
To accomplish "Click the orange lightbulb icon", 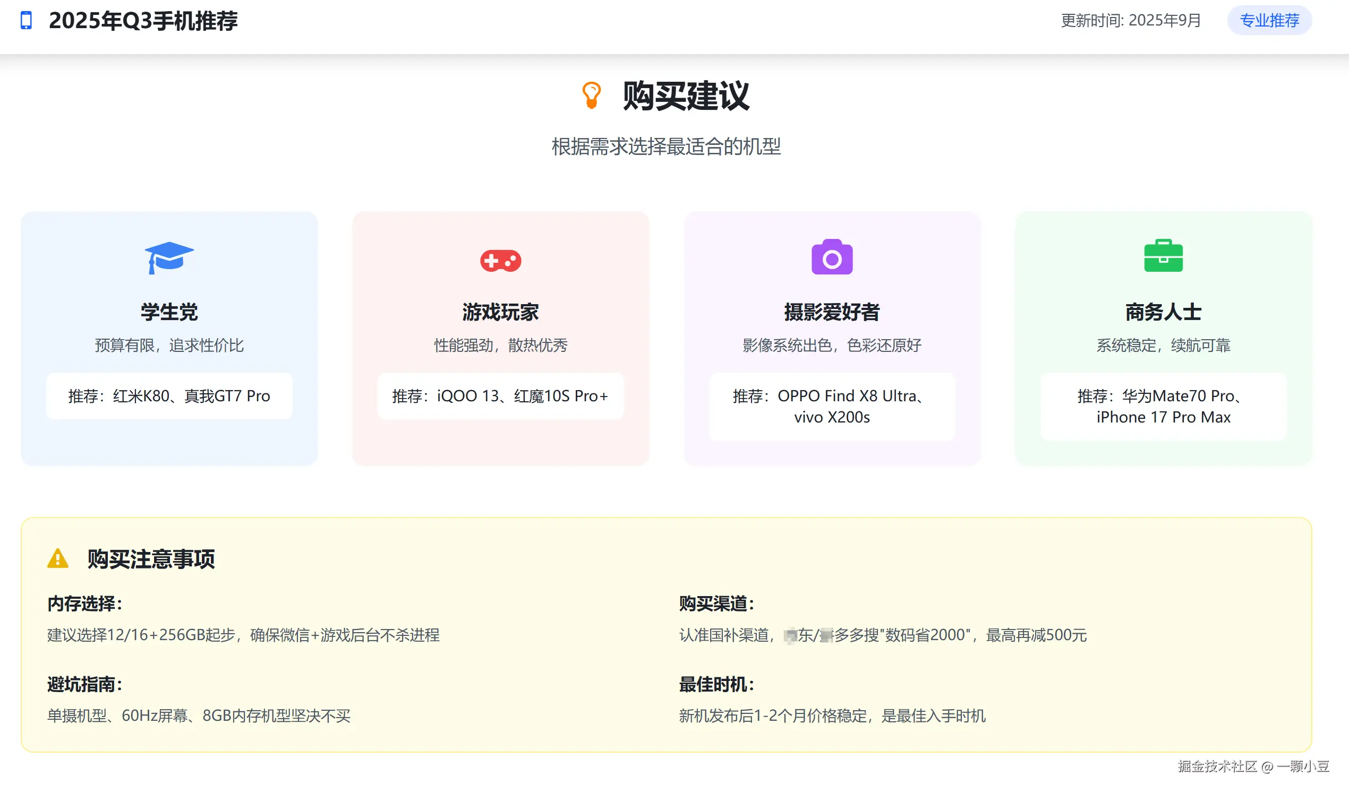I will (592, 95).
